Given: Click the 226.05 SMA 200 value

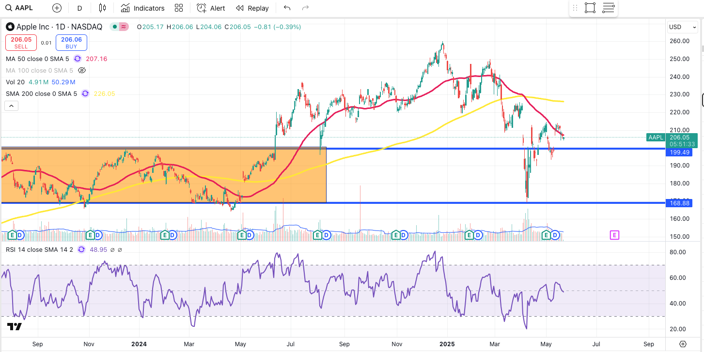Looking at the screenshot, I should (104, 93).
